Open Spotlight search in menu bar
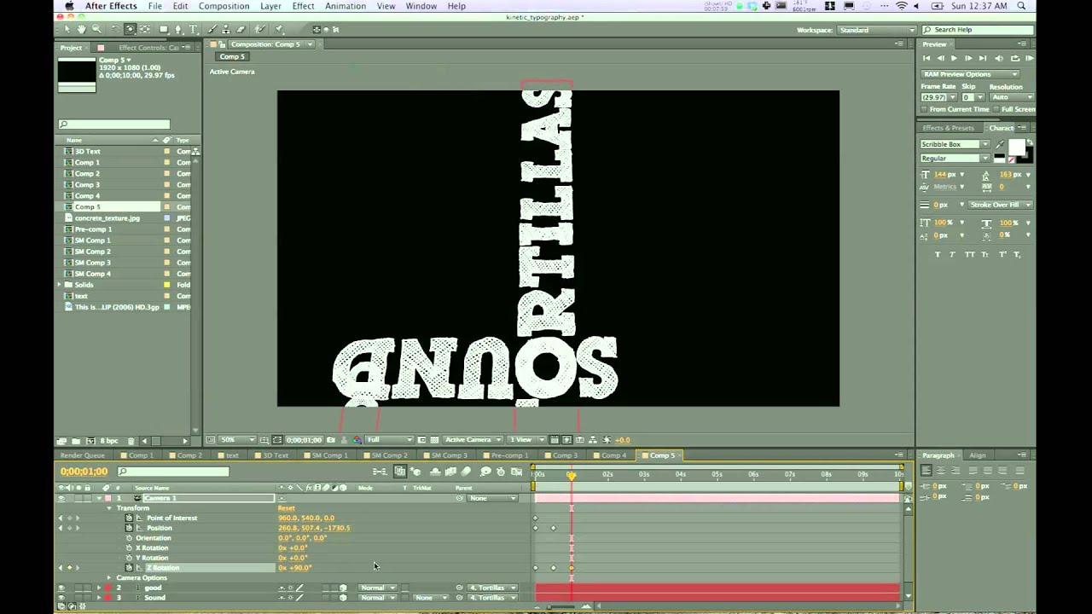 [1021, 6]
